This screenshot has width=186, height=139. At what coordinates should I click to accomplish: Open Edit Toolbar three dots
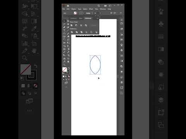(66, 87)
